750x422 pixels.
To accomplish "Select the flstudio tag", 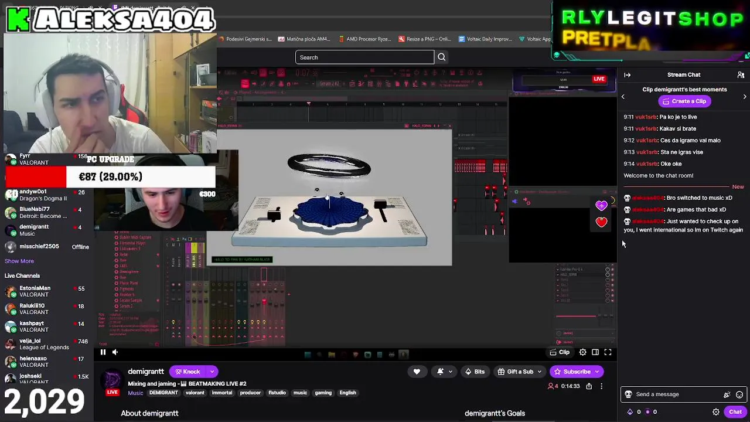I will (277, 393).
